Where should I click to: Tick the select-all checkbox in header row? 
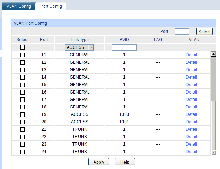[x=22, y=47]
